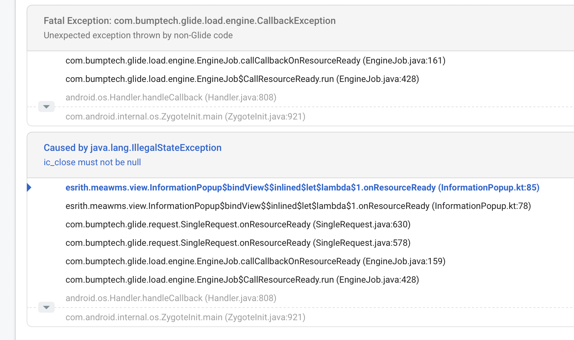The image size is (574, 340).
Task: Click 'Unexpected exception thrown by non-Glide code'
Action: [138, 36]
